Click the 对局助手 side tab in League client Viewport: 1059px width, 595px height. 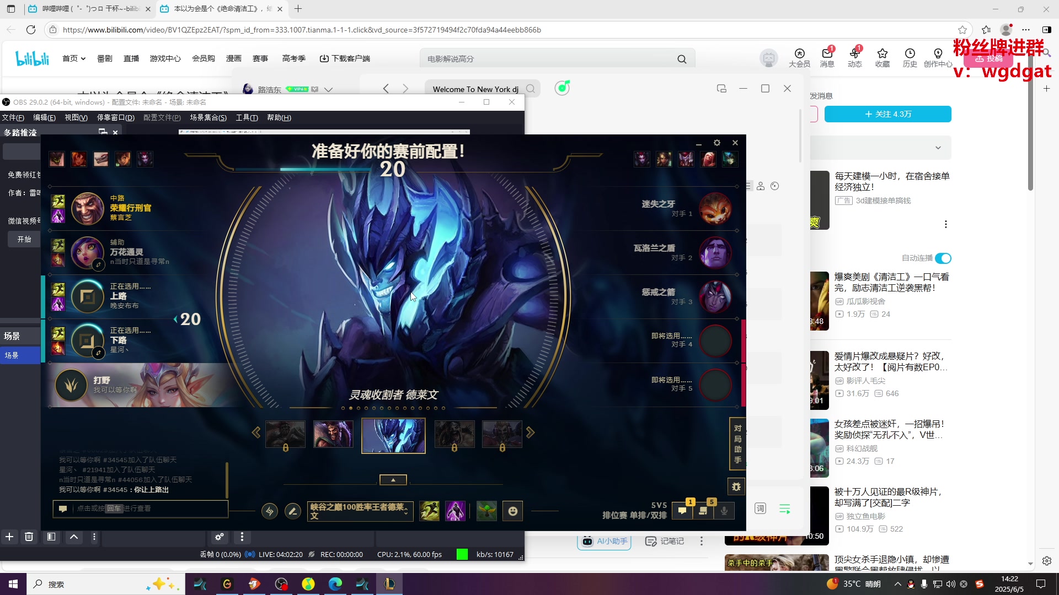(737, 444)
